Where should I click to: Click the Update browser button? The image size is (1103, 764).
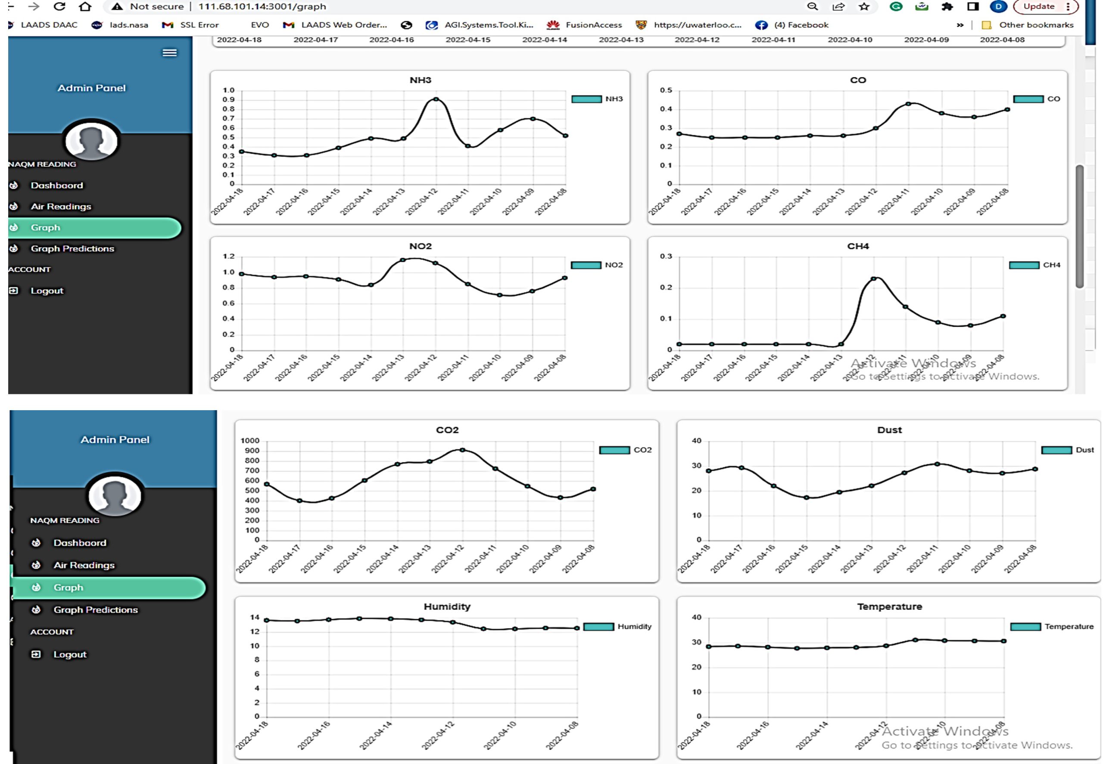point(1039,6)
